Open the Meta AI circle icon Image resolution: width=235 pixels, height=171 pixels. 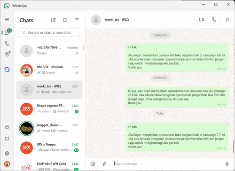pyautogui.click(x=7, y=70)
